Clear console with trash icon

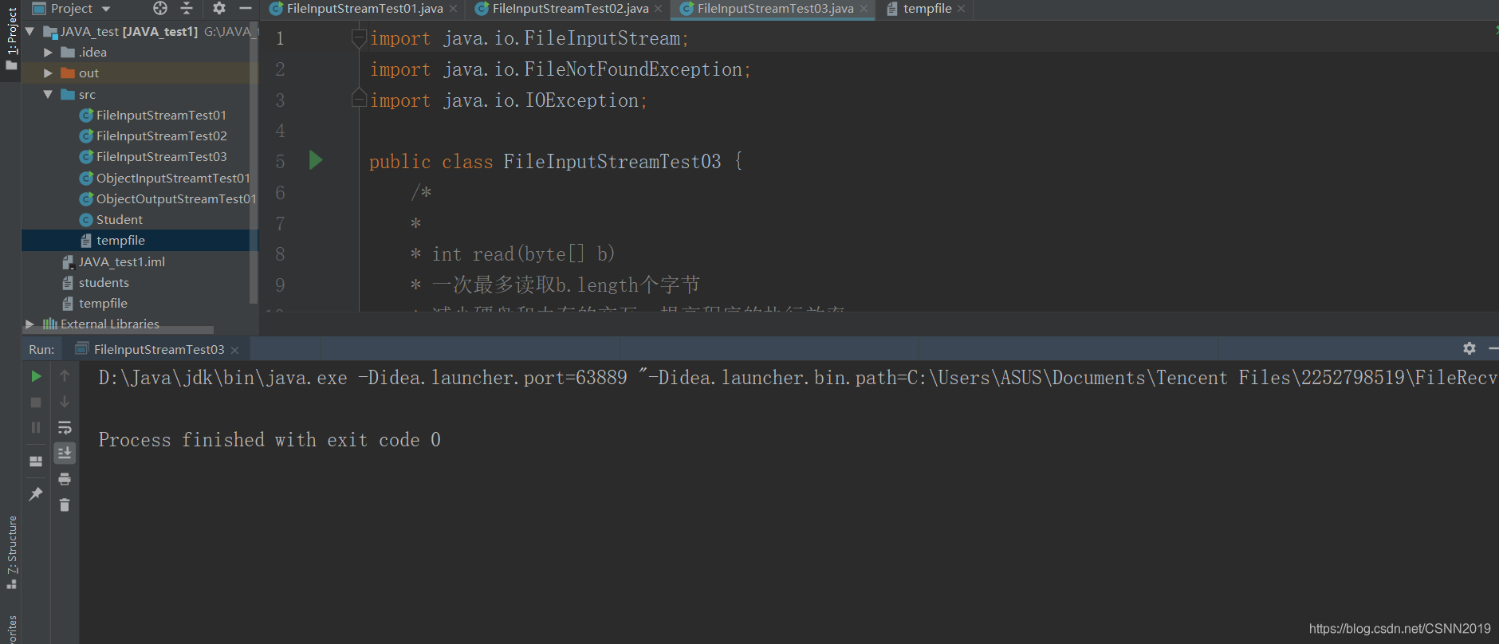tap(65, 505)
